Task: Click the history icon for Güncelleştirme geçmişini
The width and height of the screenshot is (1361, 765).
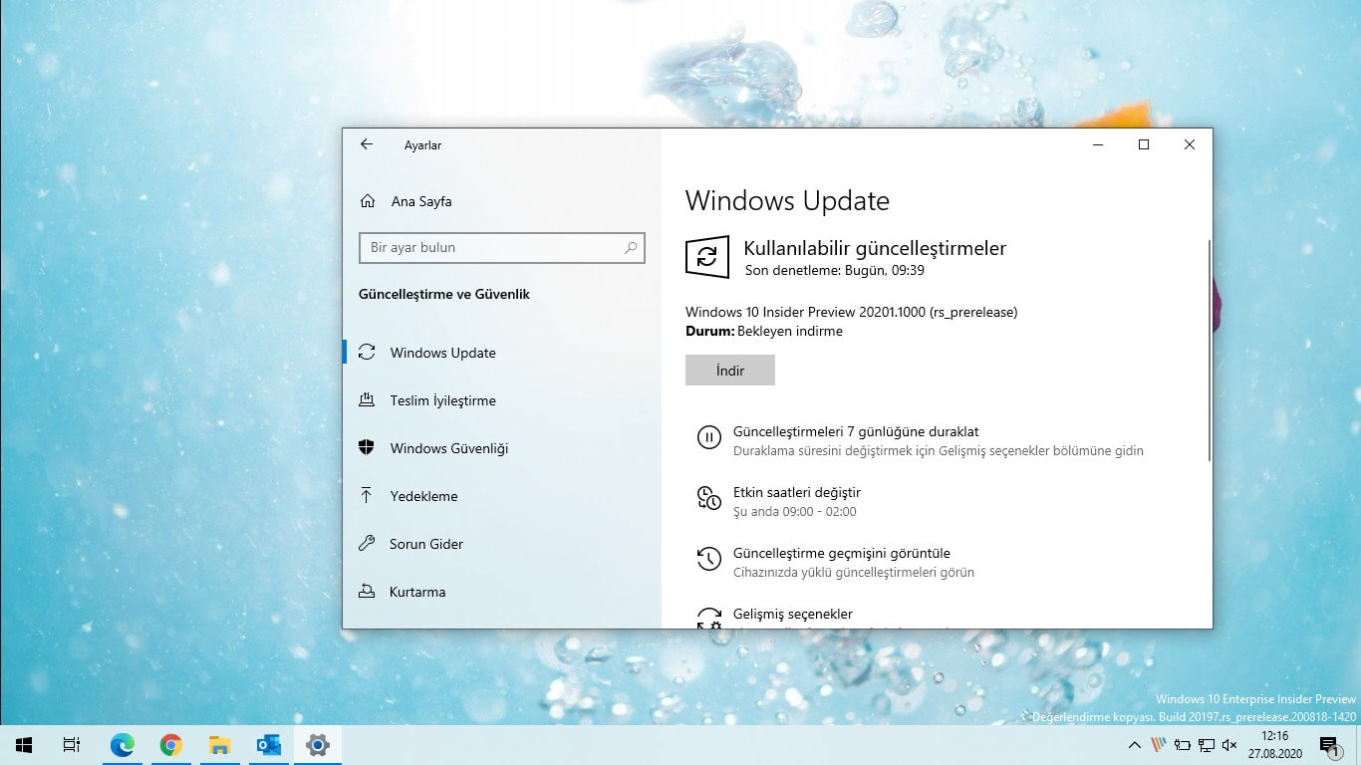Action: (708, 559)
